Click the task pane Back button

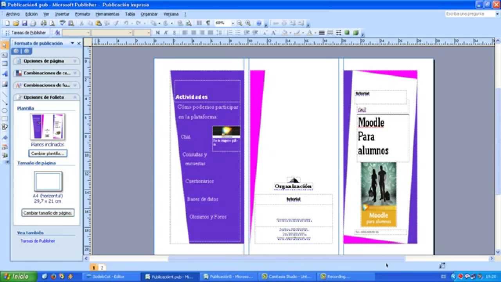point(16,51)
